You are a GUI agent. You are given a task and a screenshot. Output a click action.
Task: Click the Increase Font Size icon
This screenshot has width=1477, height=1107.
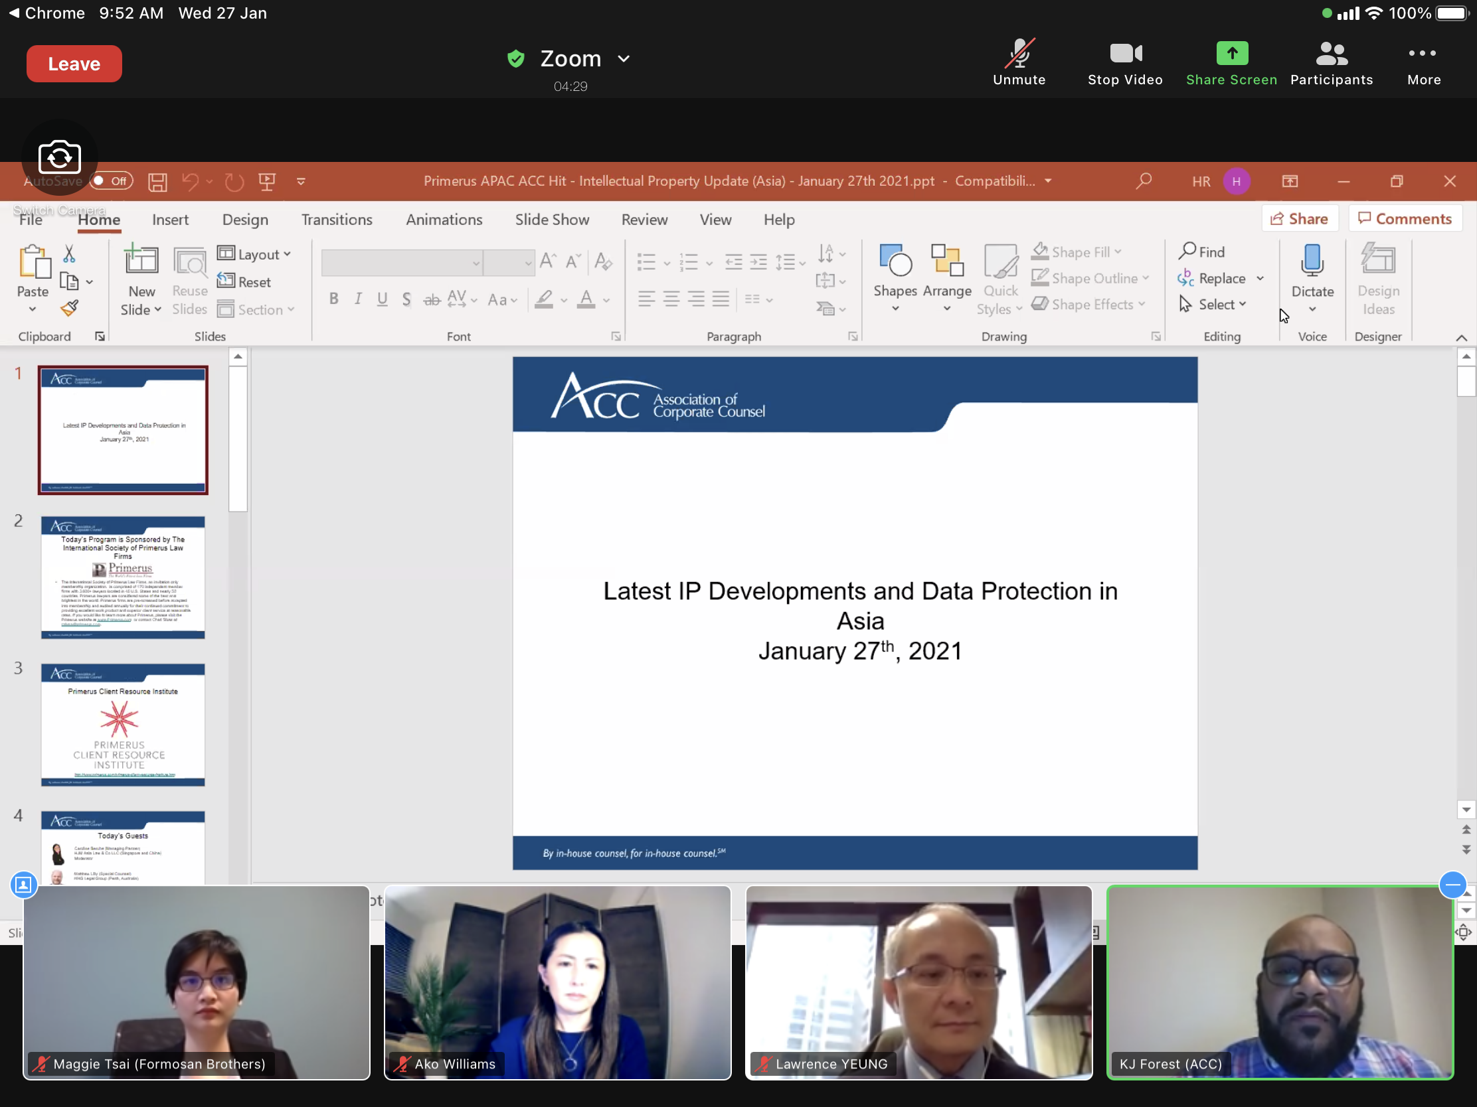[x=548, y=261]
